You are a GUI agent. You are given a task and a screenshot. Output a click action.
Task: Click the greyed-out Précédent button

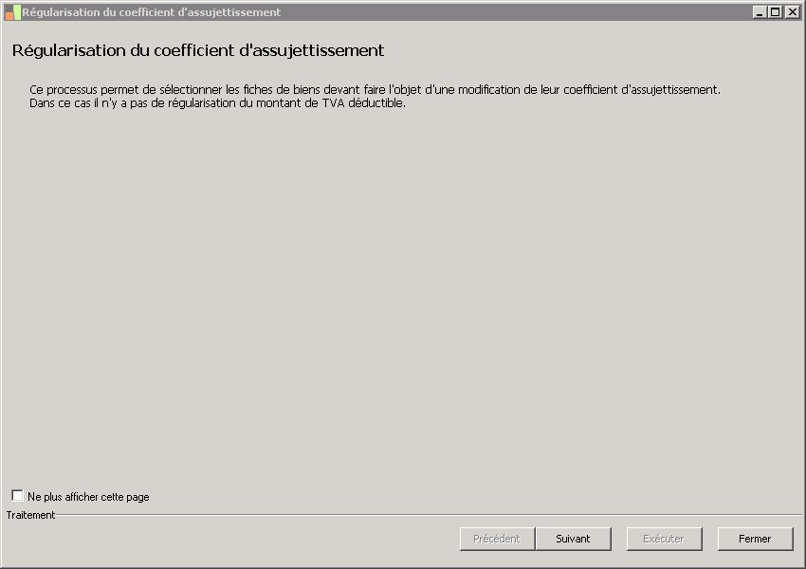click(x=497, y=539)
